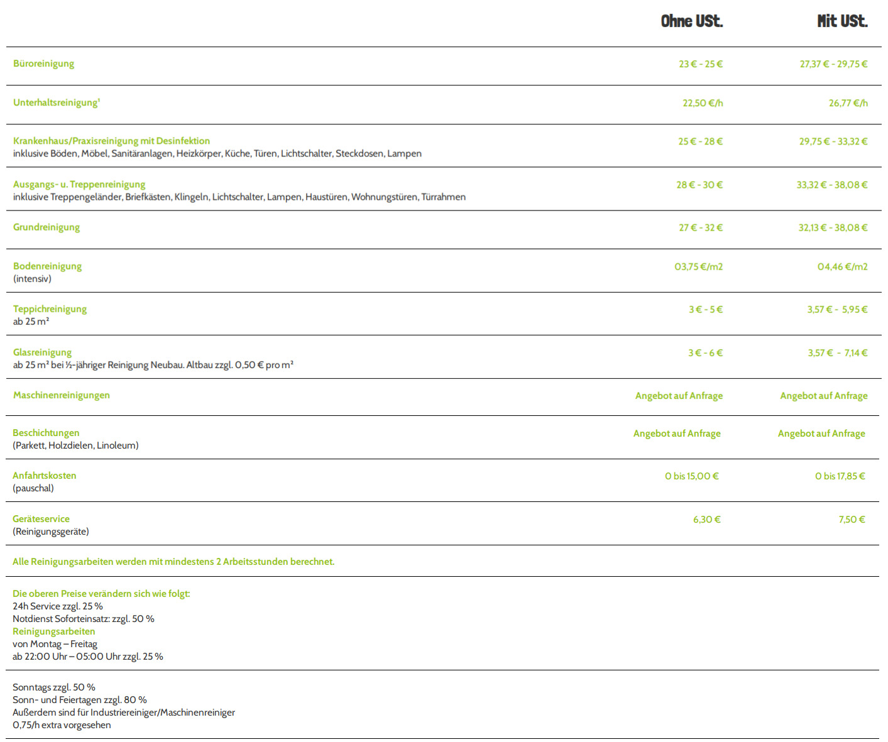Click the Bodenreinigung heading
888x742 pixels.
[x=47, y=266]
